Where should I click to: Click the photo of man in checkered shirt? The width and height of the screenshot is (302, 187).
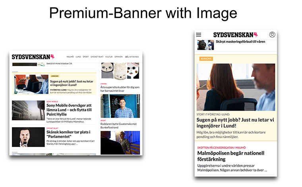point(120,106)
